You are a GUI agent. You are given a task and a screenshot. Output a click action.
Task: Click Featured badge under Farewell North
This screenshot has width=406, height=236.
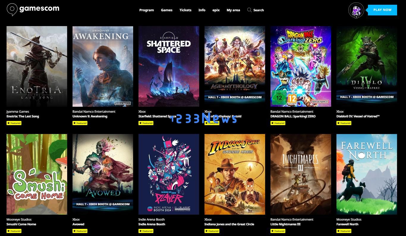click(x=344, y=231)
